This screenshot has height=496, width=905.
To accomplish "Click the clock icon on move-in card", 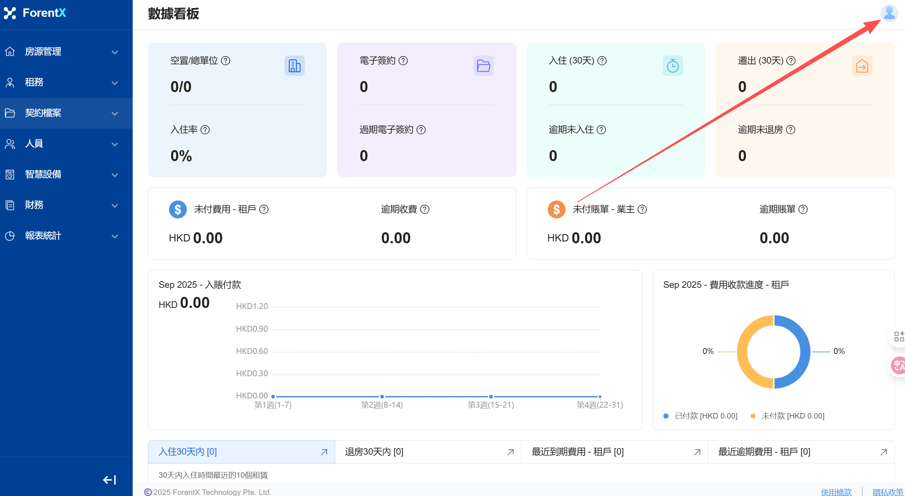I will 673,66.
